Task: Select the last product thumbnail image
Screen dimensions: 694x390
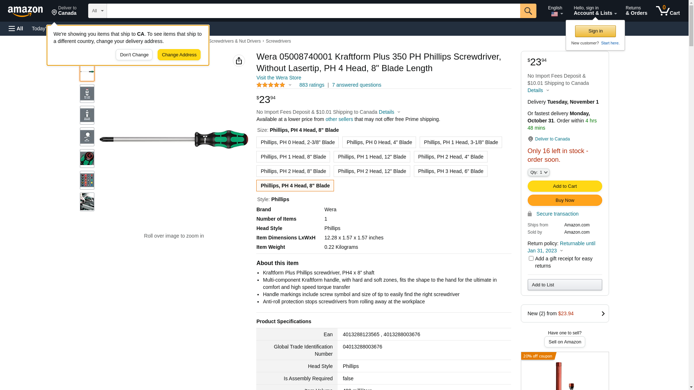Action: tap(87, 202)
